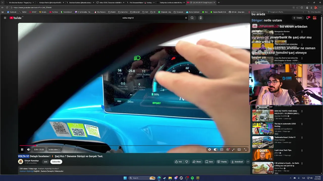Open the Kotaku bookmark

point(43,12)
